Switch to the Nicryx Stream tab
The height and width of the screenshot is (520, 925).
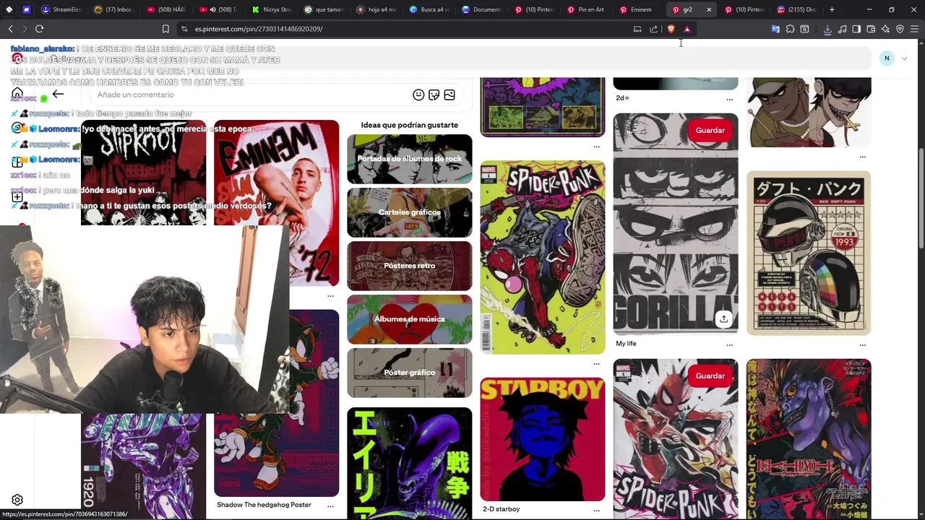click(271, 9)
